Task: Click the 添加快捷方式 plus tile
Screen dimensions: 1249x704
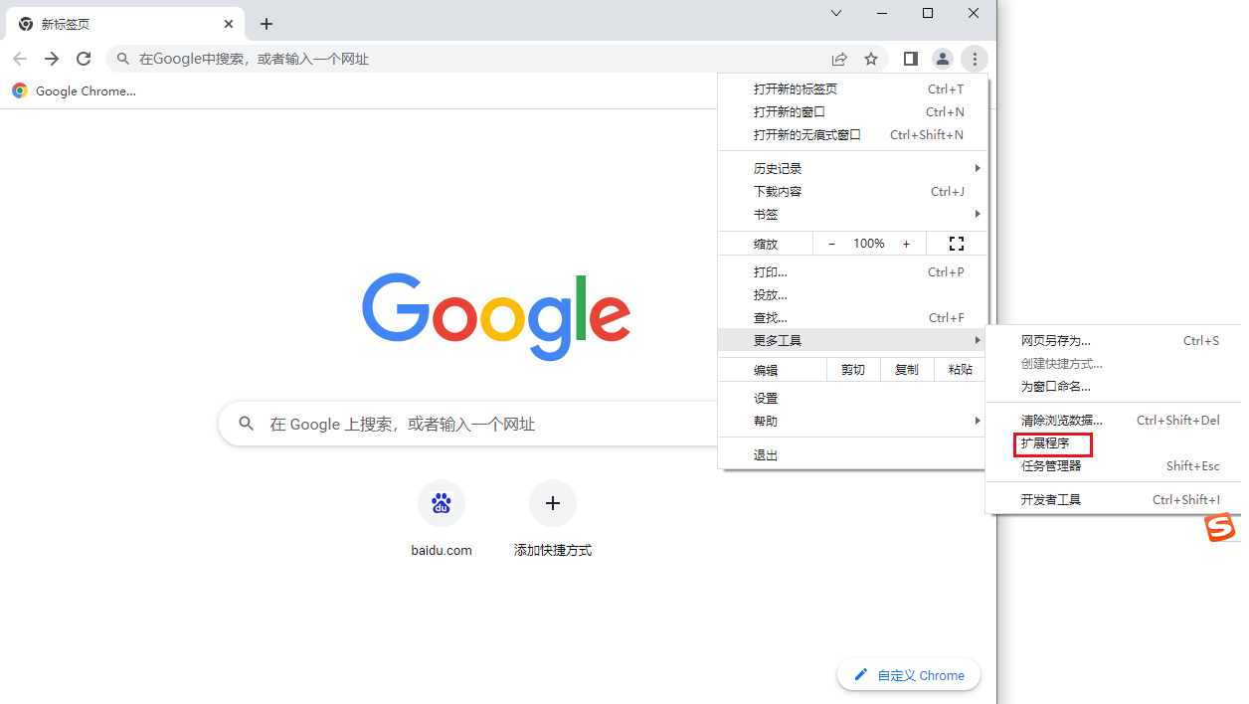Action: (x=553, y=518)
